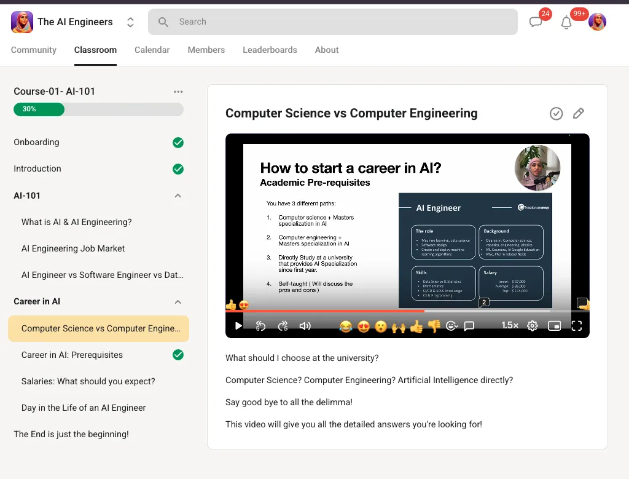Image resolution: width=629 pixels, height=479 pixels.
Task: Click 'What should I choose at the university?' text
Action: pyautogui.click(x=302, y=358)
